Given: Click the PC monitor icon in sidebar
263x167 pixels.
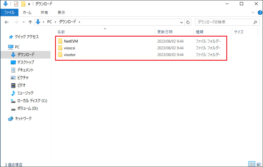Looking at the screenshot, I should pos(11,47).
